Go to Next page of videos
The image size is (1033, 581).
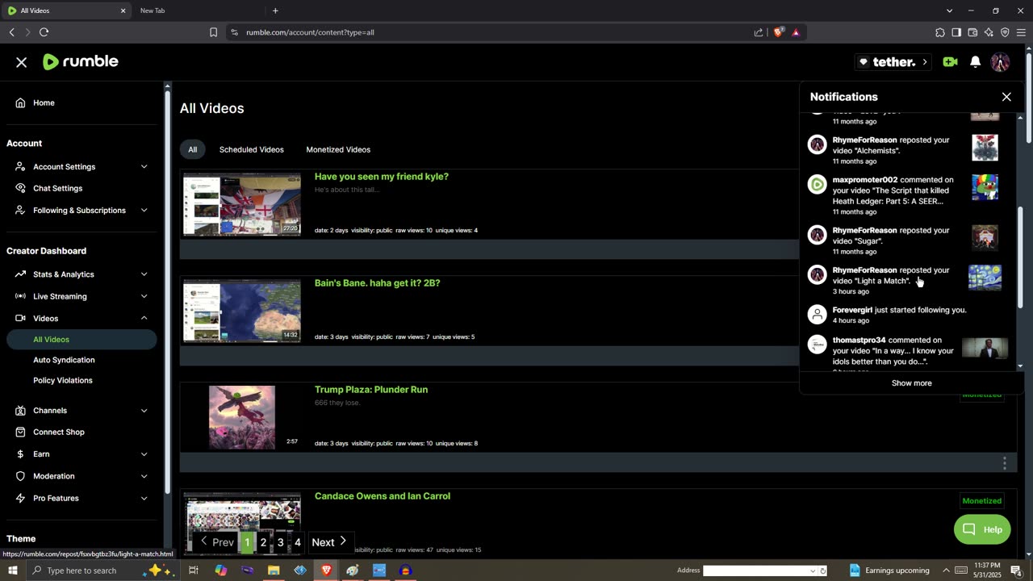pyautogui.click(x=328, y=542)
